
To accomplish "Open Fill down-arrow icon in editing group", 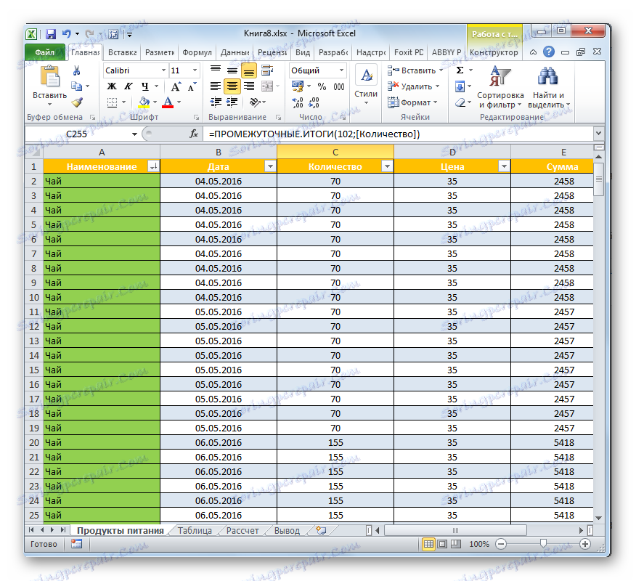I will (x=460, y=86).
